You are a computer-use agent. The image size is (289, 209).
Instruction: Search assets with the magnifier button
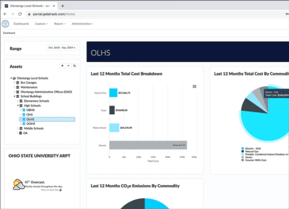tap(74, 66)
